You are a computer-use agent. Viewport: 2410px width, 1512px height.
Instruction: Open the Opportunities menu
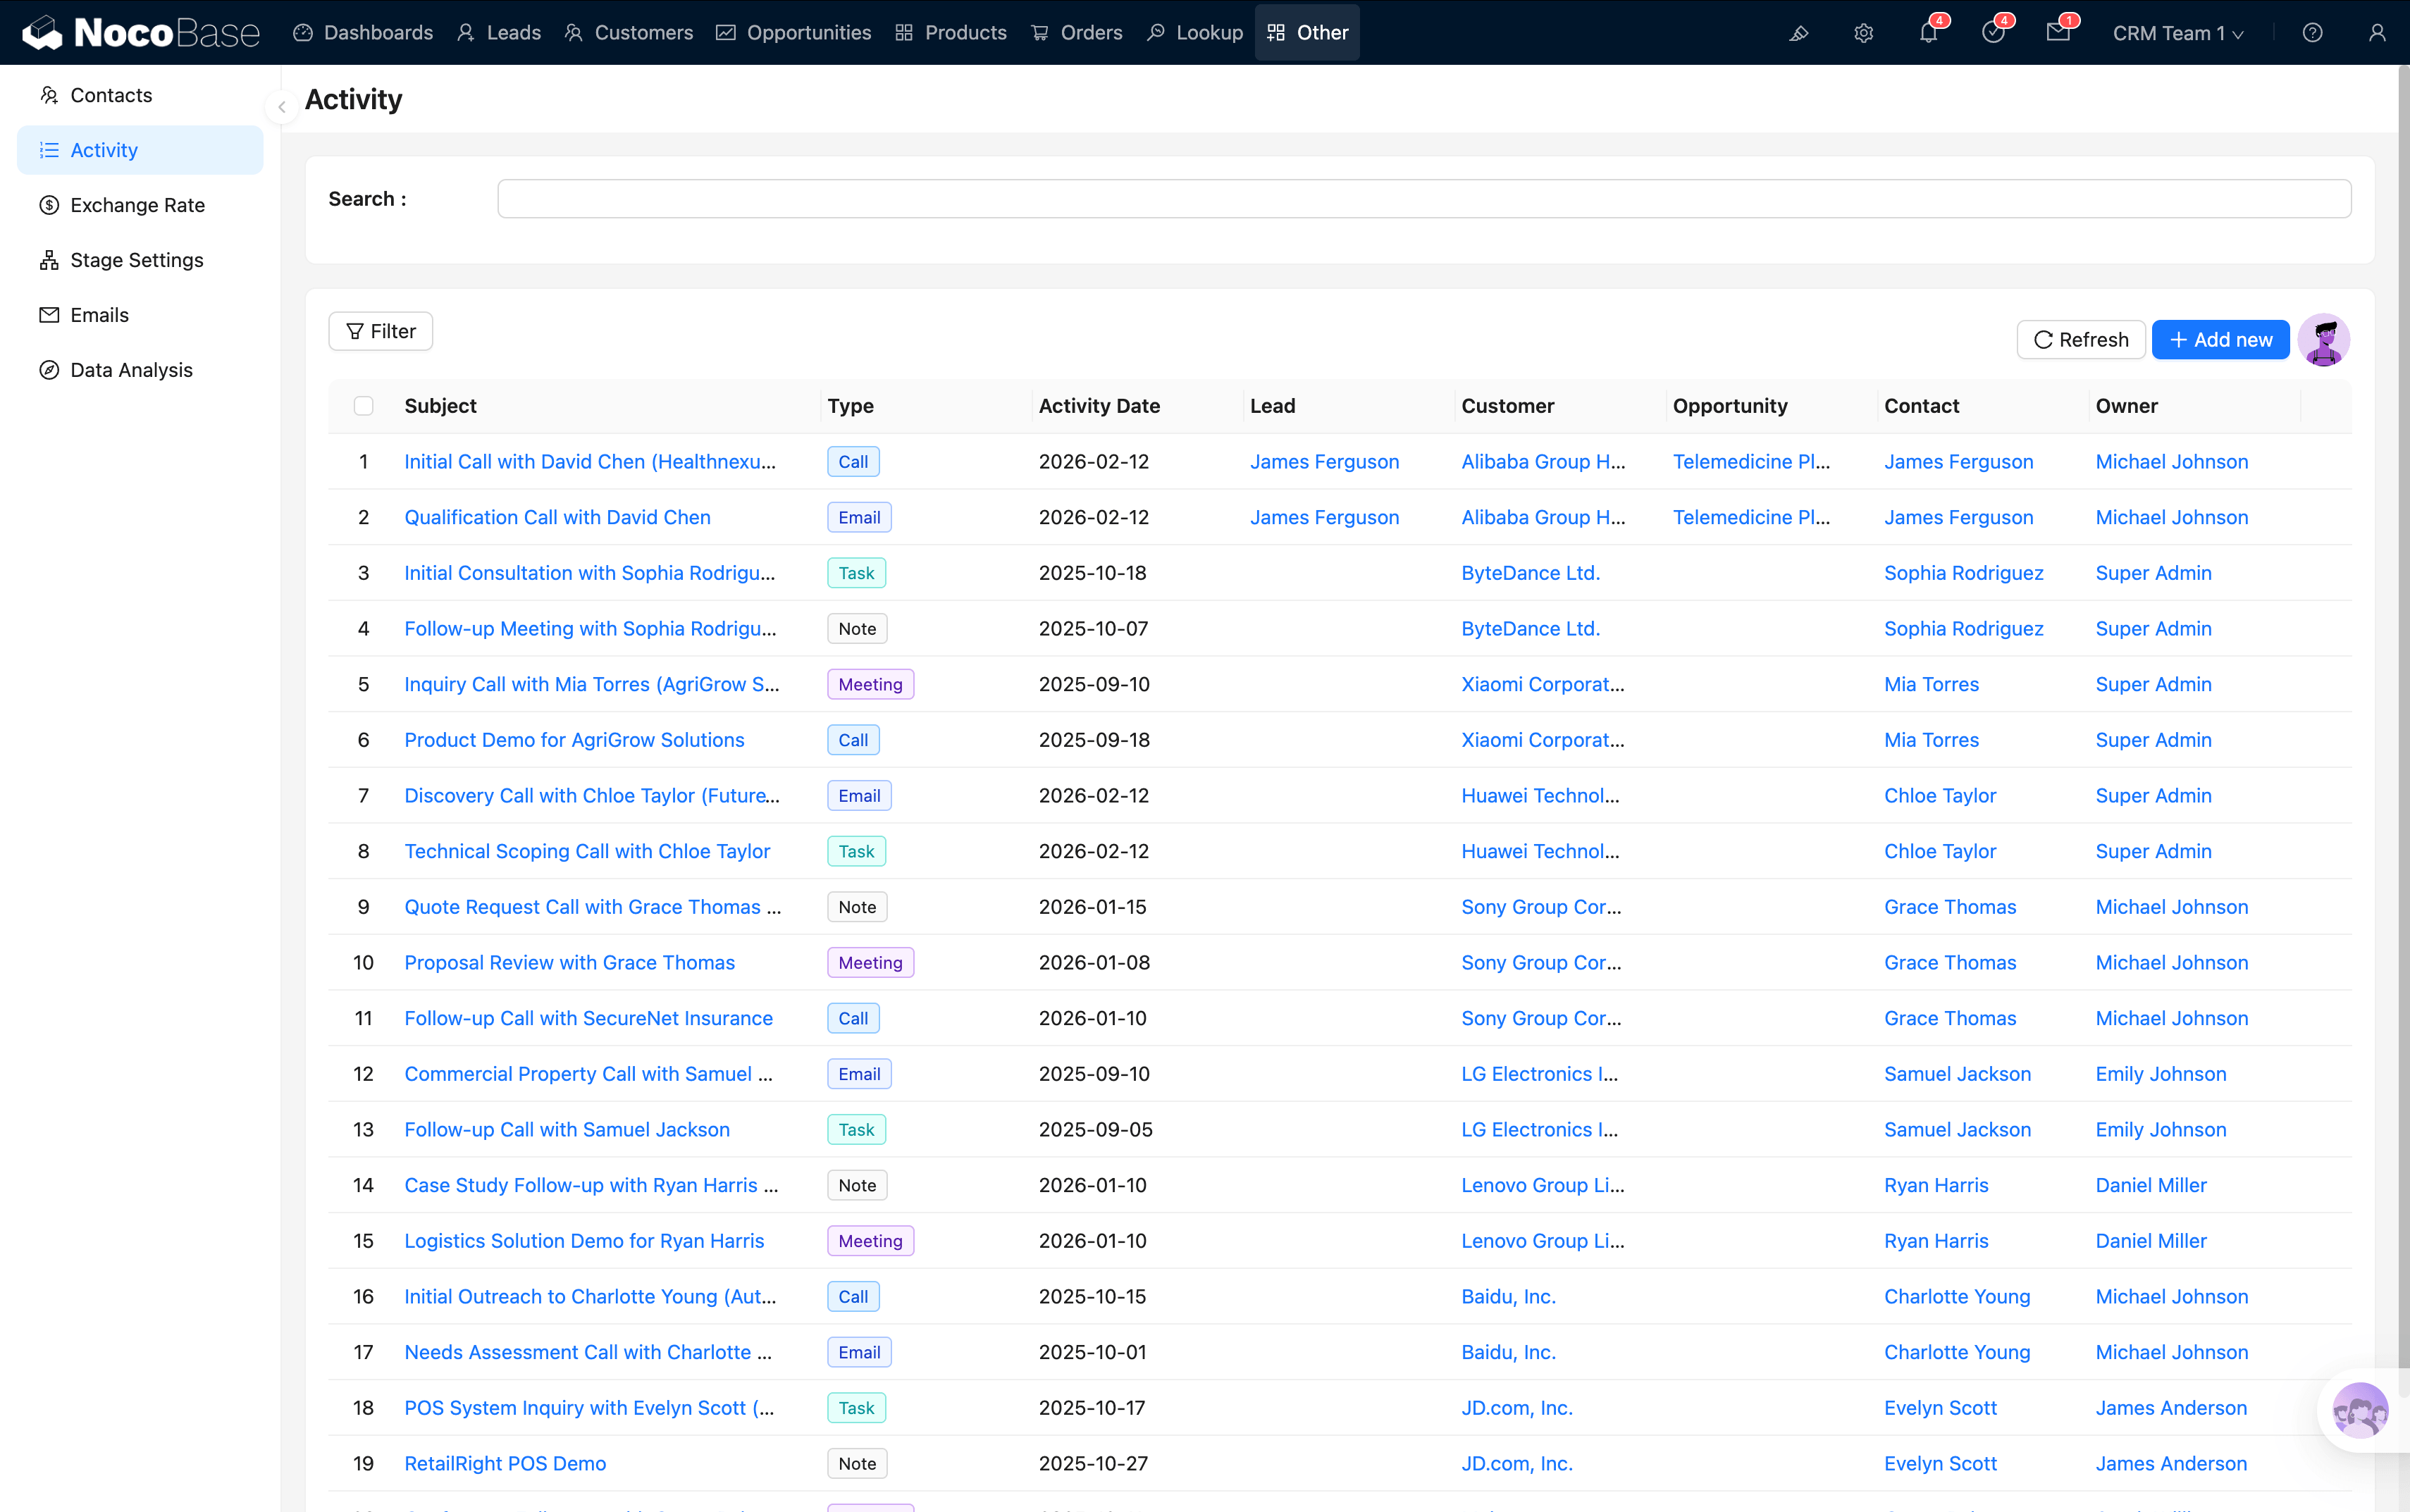coord(794,33)
